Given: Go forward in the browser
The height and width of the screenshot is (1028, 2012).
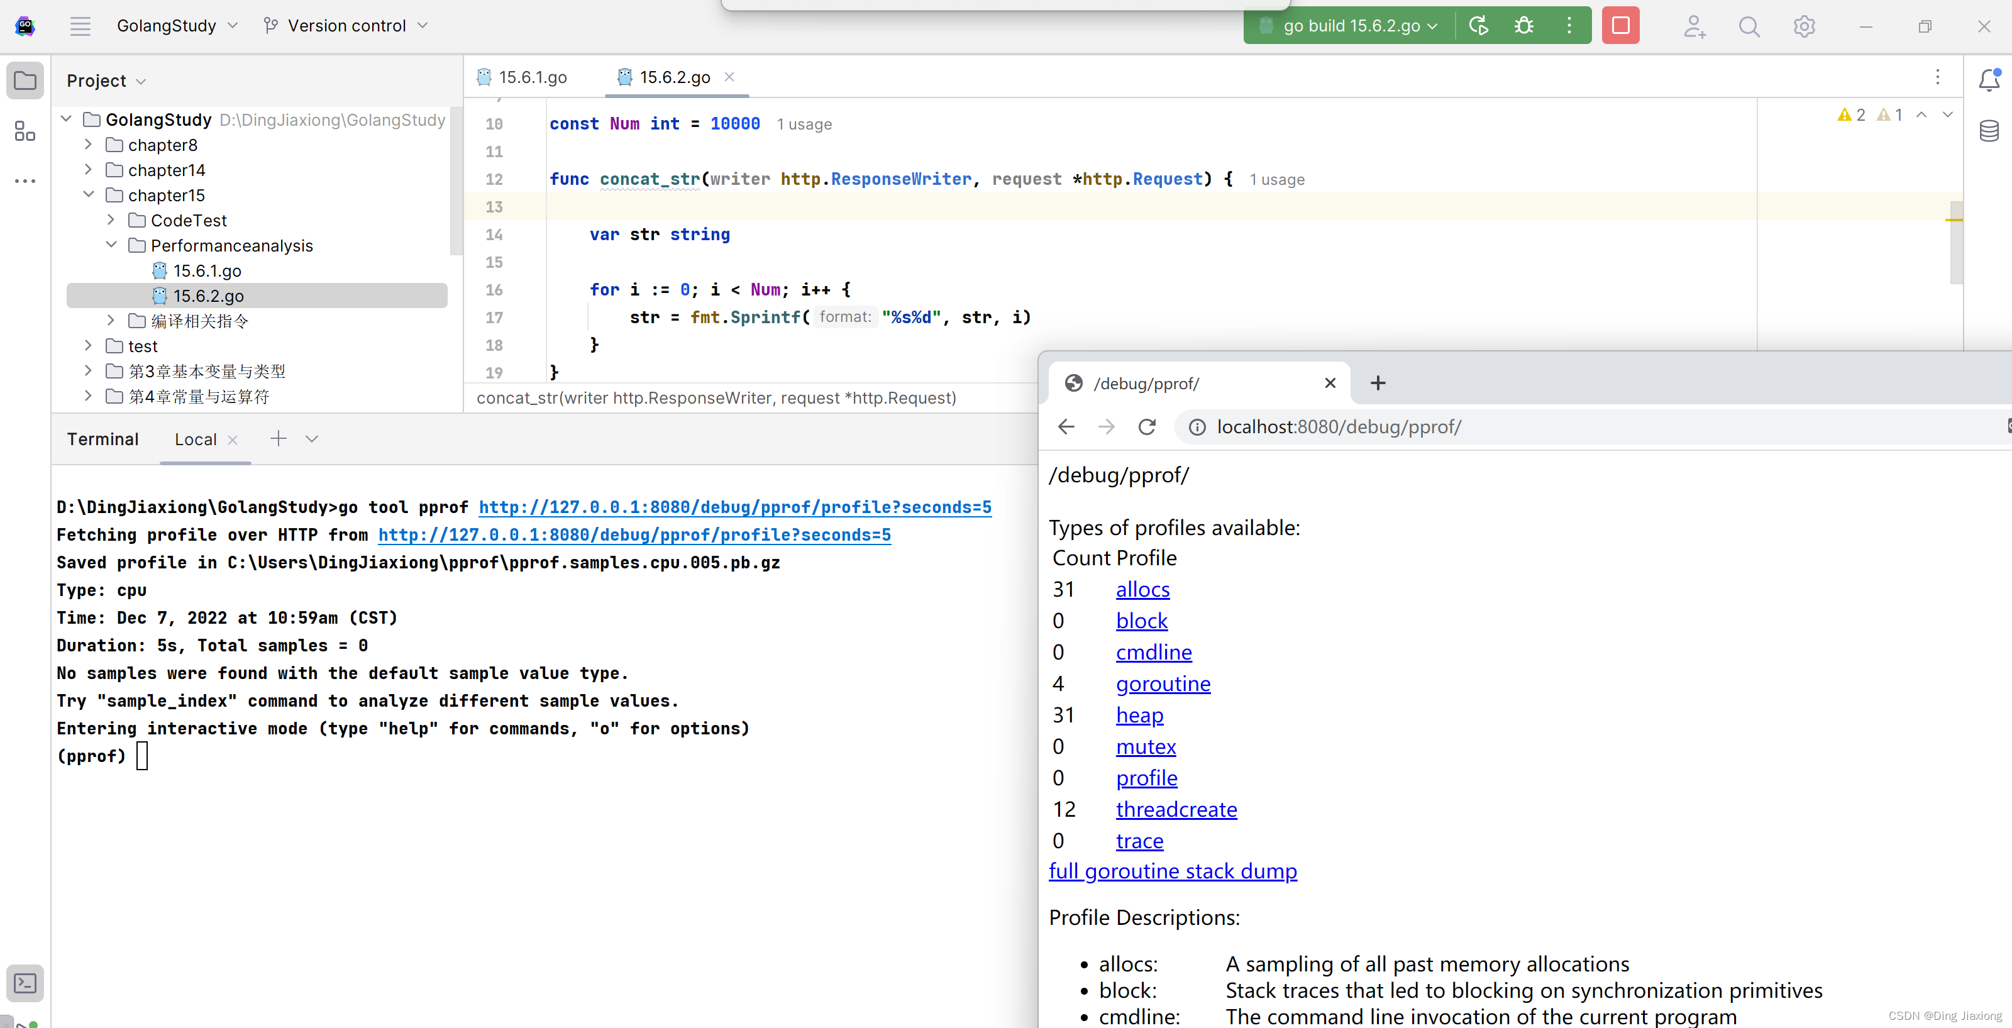Looking at the screenshot, I should (x=1106, y=426).
